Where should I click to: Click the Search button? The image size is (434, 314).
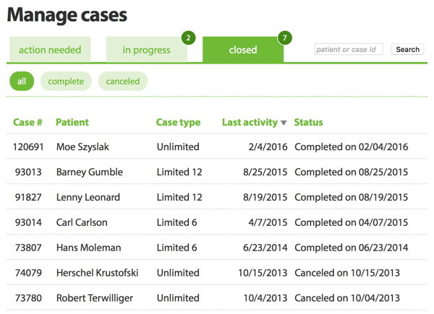click(407, 49)
